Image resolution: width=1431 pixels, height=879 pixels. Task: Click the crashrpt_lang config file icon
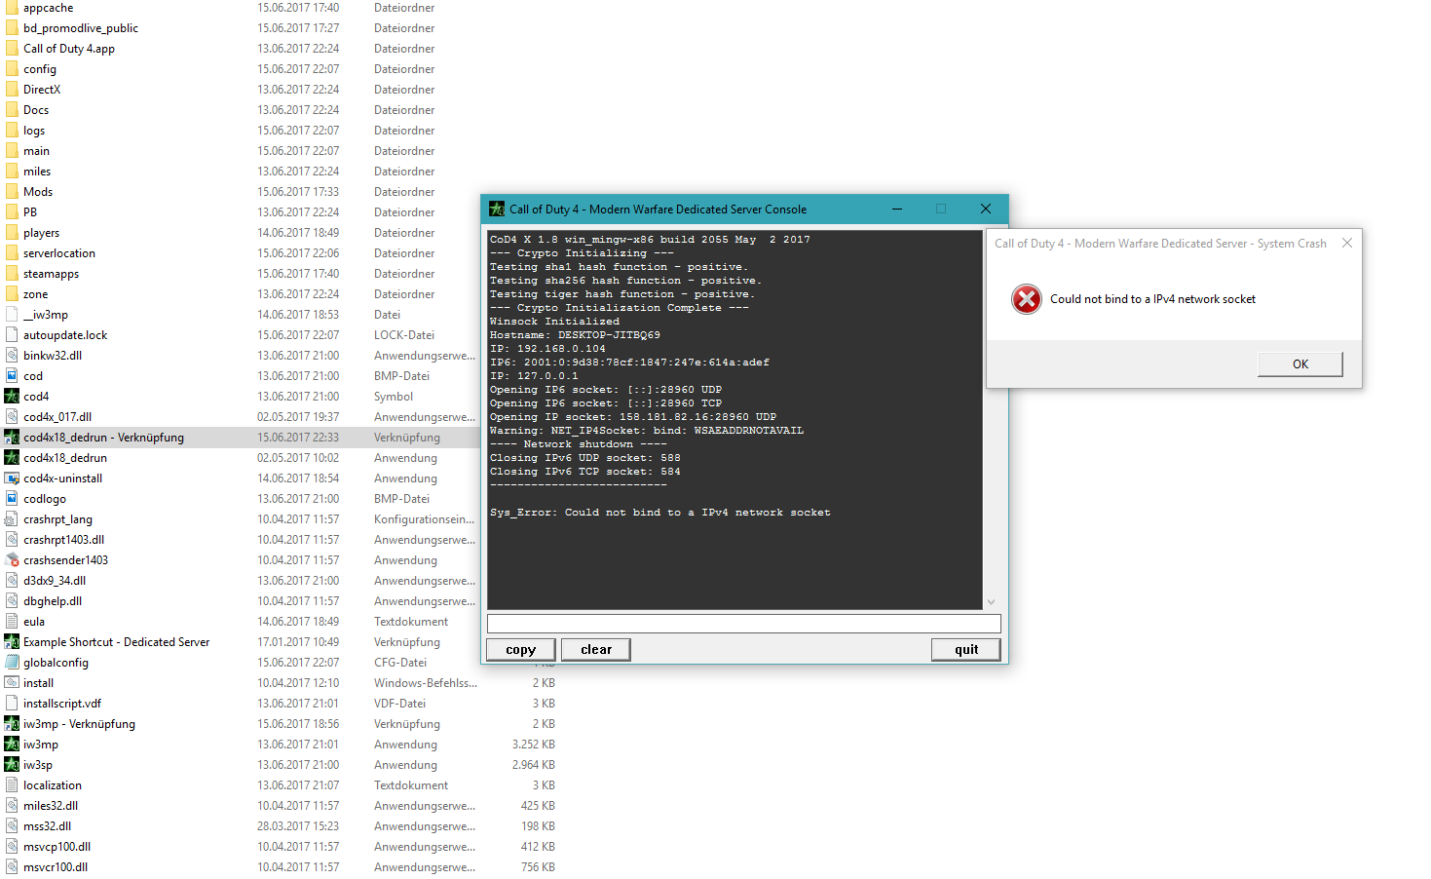(12, 519)
